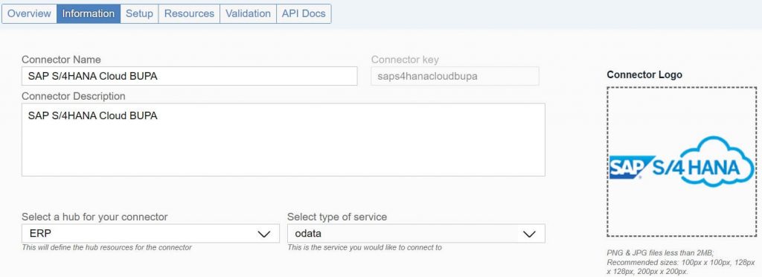Open the Overview tab
762x277 pixels.
tap(29, 13)
